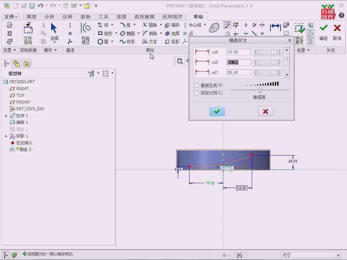Viewport: 347px width, 260px height.
Task: Open model tree settings tools icon
Action: tap(91, 73)
